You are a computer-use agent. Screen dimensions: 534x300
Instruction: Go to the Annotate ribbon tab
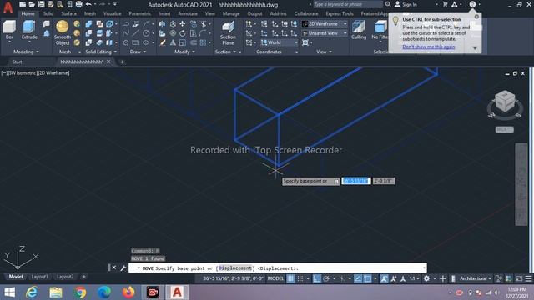point(188,13)
